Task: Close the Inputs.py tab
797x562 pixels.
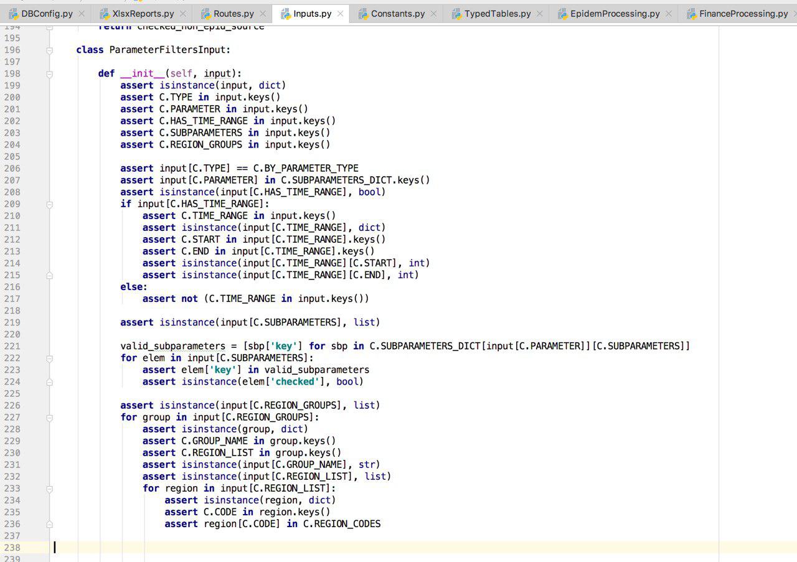Action: (341, 13)
